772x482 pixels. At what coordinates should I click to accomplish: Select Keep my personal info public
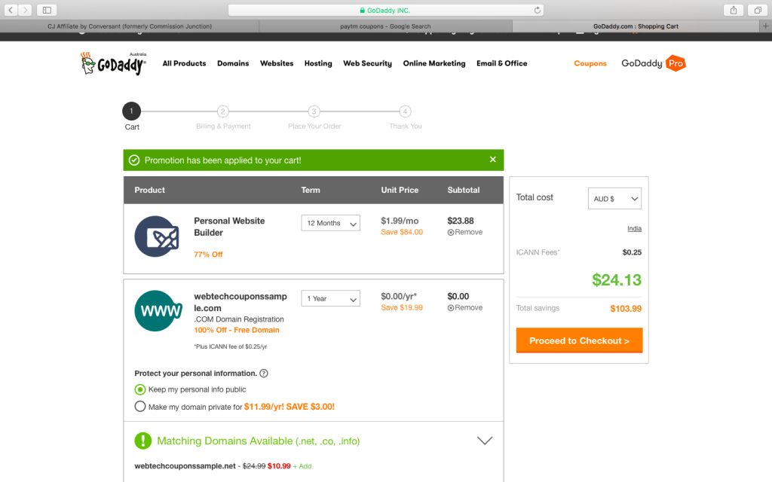[x=140, y=389]
